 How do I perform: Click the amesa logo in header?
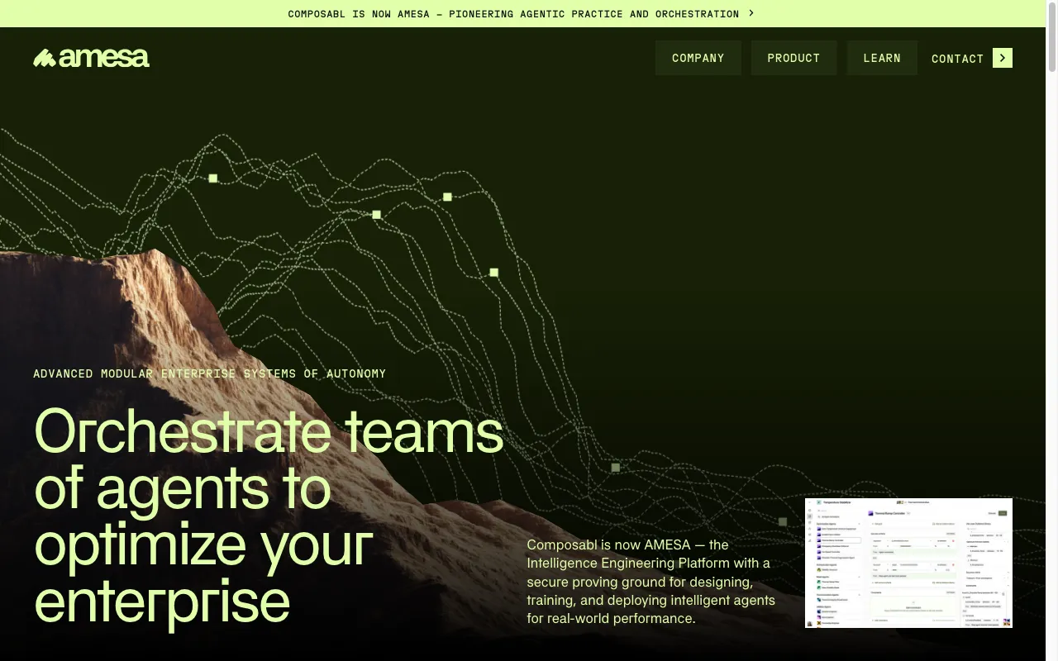click(x=91, y=57)
